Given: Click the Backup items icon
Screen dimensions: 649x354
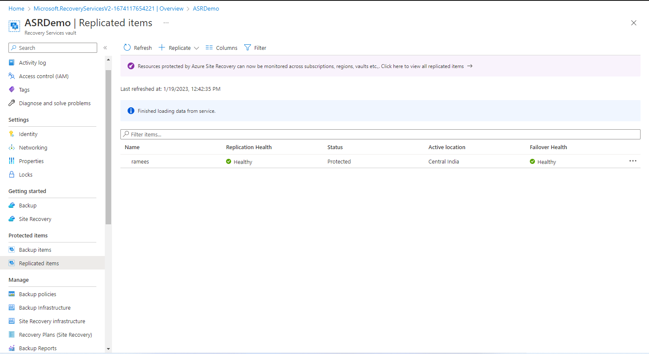Looking at the screenshot, I should tap(12, 250).
